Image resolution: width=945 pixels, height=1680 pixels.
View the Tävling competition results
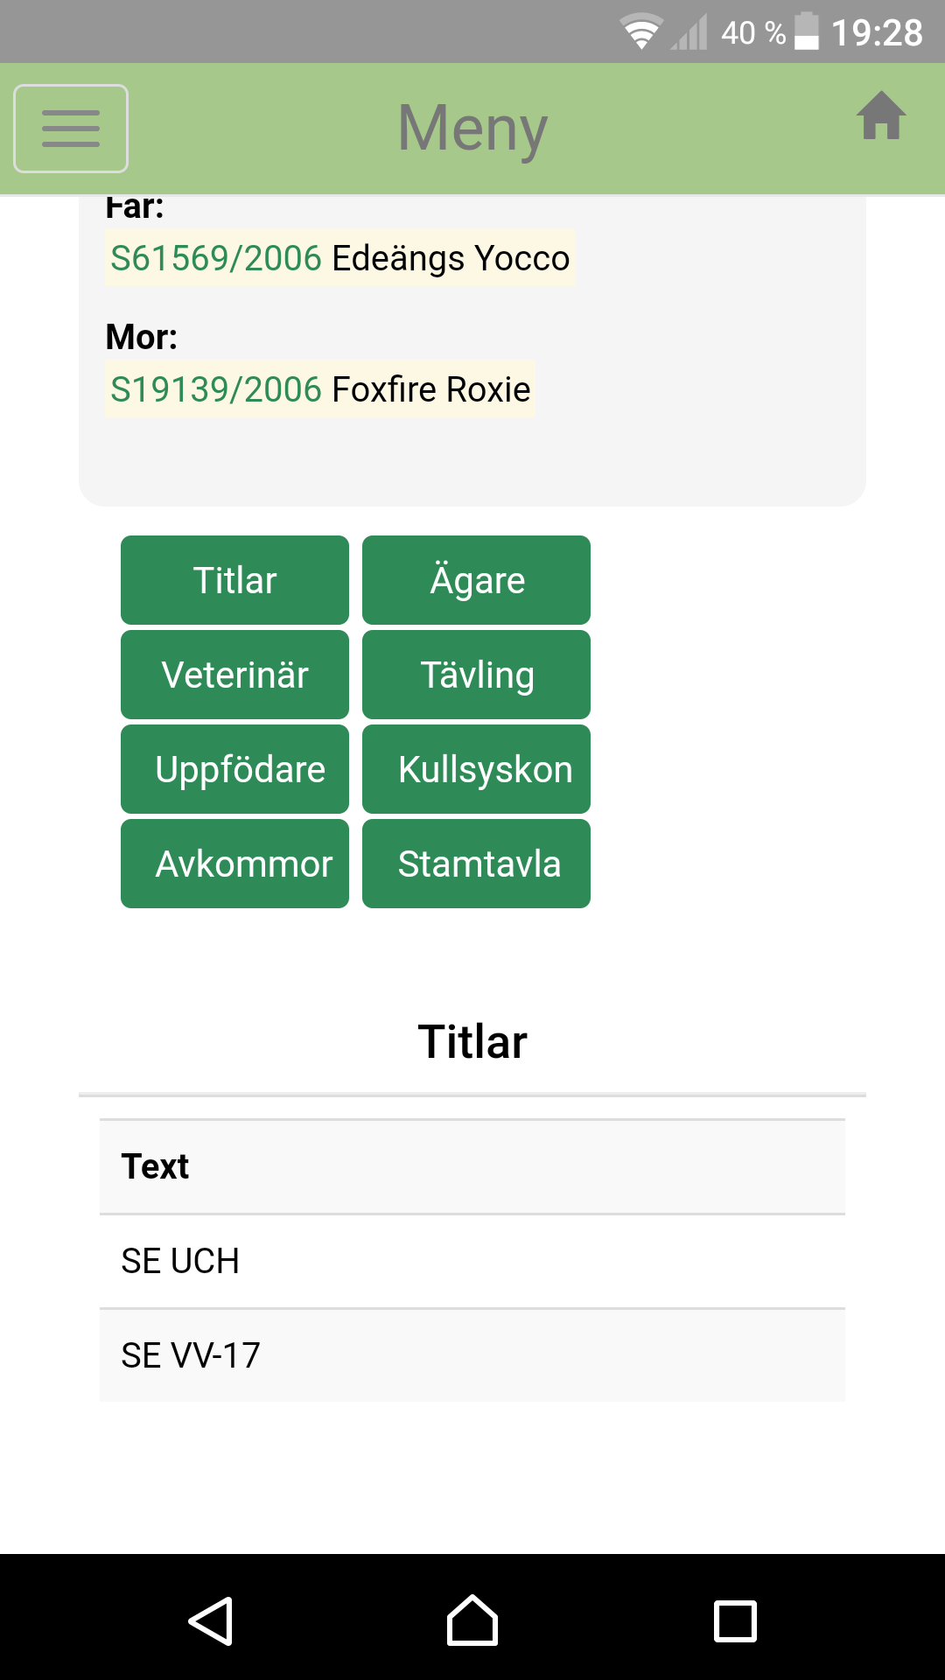click(x=476, y=675)
